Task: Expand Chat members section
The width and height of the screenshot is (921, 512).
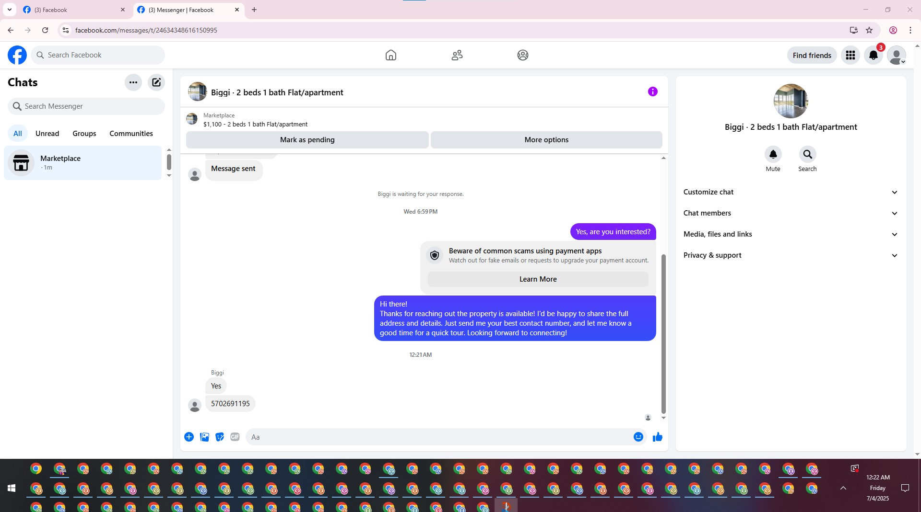Action: click(x=791, y=213)
